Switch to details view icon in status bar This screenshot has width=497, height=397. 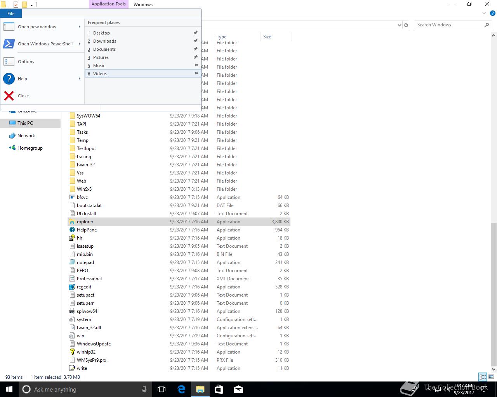[483, 377]
